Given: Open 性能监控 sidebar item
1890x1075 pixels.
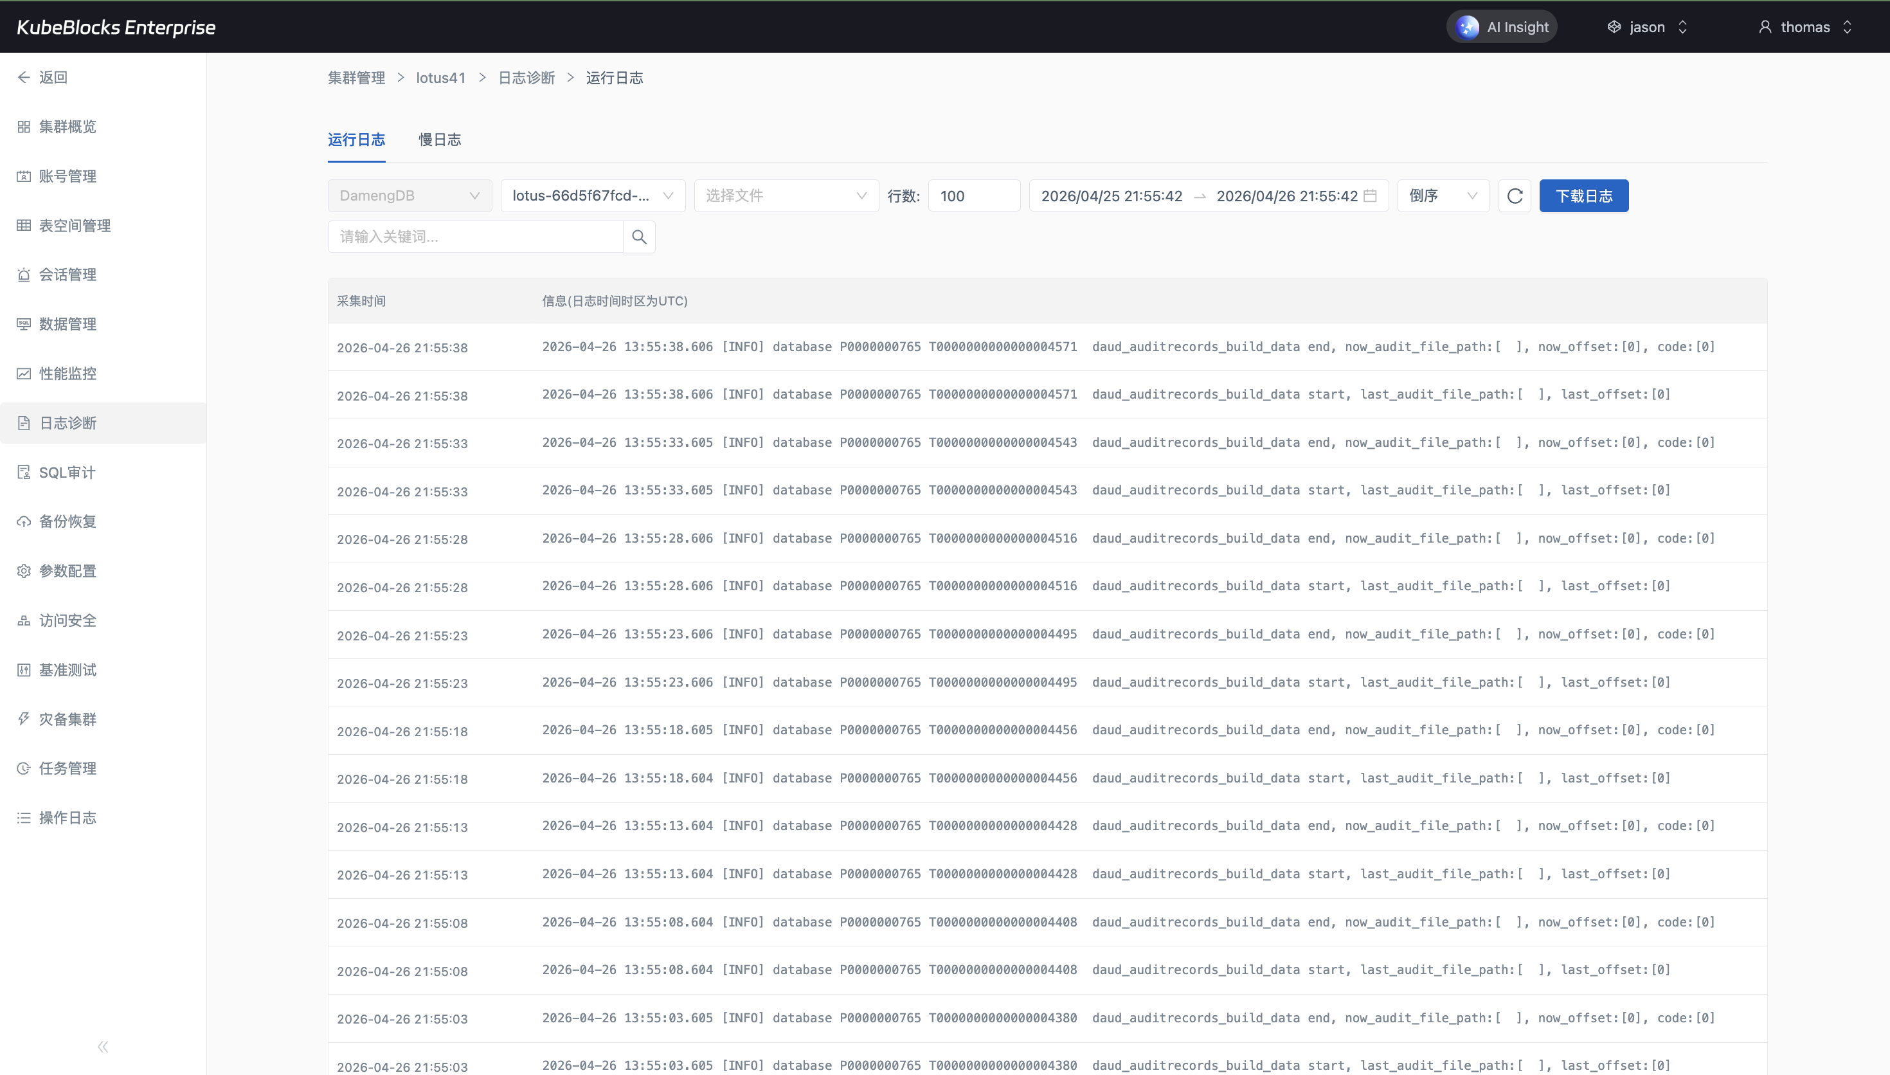Looking at the screenshot, I should click(x=67, y=374).
